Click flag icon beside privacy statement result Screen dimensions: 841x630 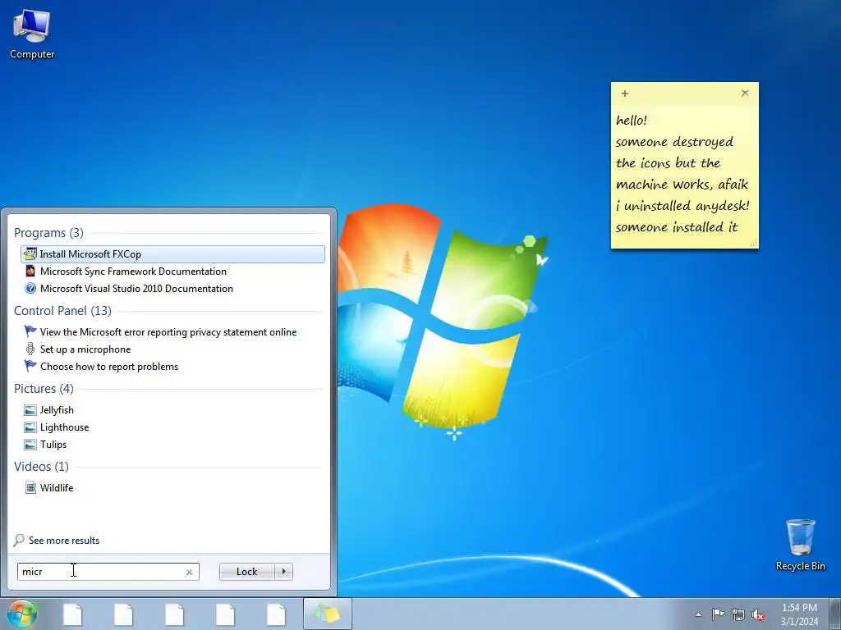coord(30,331)
